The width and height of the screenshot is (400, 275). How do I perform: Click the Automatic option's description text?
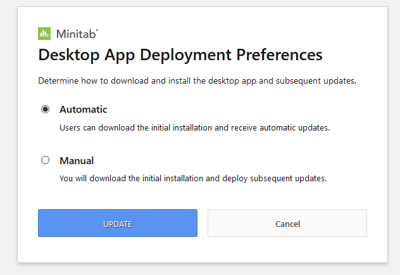coord(194,127)
